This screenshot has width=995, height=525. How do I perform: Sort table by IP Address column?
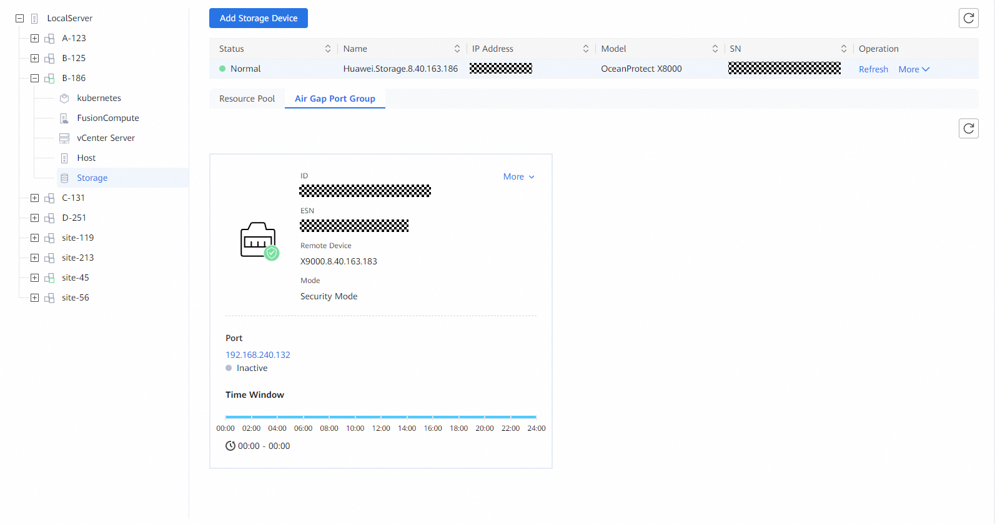click(586, 49)
